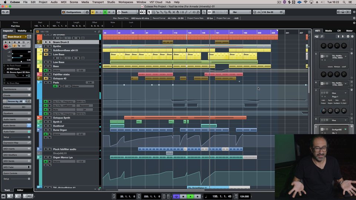Screen dimensions: 356x200
Task: Select the Zoom magnifier tool
Action: click(x=169, y=12)
